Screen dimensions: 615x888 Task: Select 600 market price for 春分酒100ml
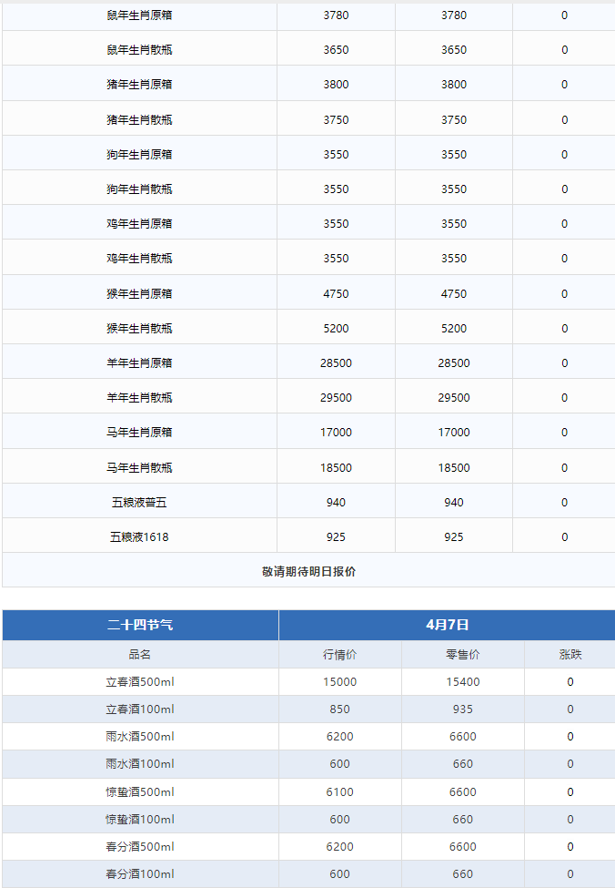pyautogui.click(x=340, y=873)
